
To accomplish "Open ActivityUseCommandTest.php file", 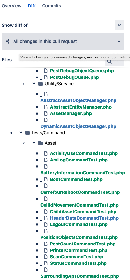I will (84, 153).
